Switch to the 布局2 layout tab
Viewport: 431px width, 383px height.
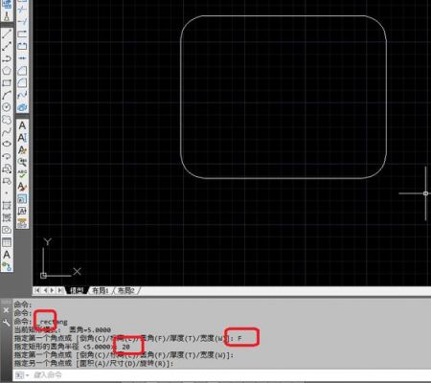click(125, 290)
